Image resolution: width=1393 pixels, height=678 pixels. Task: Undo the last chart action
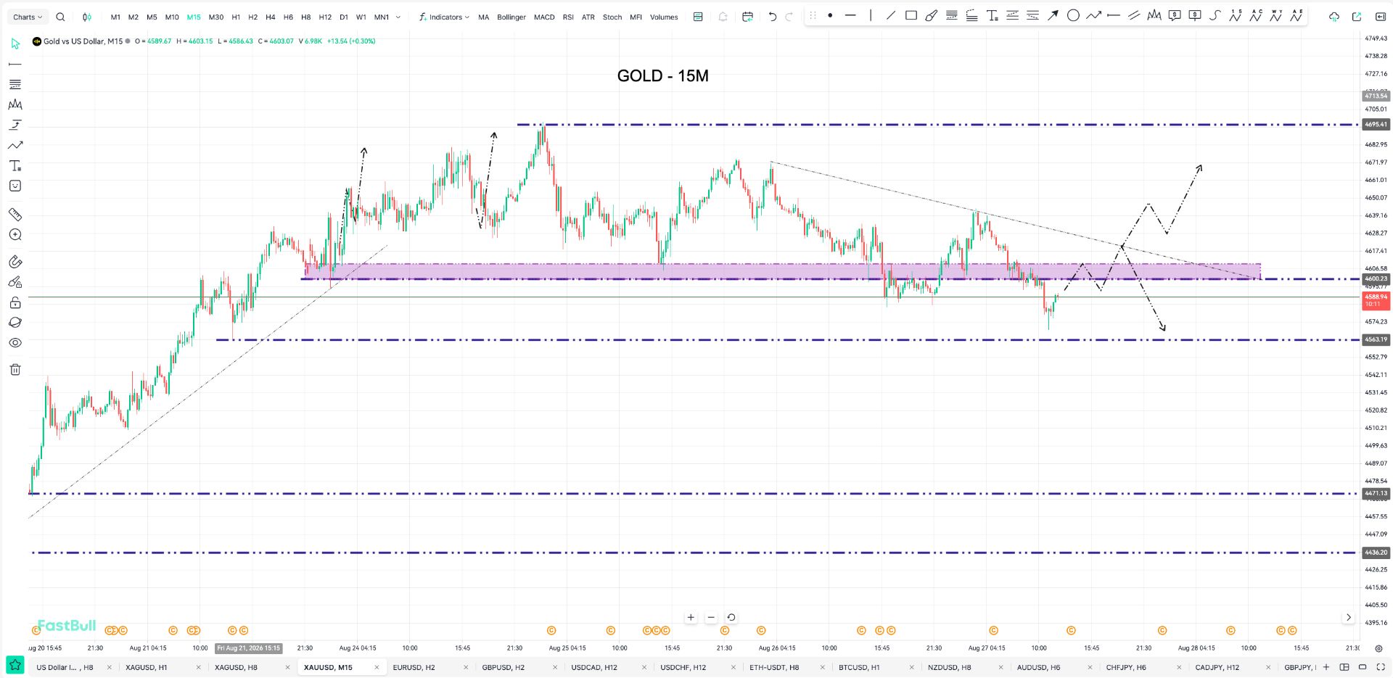772,17
